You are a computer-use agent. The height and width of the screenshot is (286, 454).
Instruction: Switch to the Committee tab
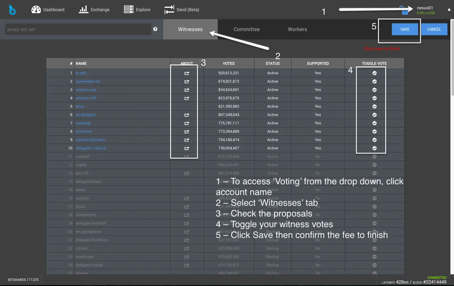247,29
